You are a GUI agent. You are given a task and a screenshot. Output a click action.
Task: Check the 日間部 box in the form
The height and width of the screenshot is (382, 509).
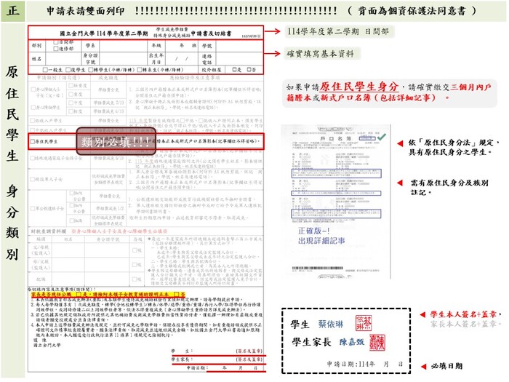click(x=56, y=42)
